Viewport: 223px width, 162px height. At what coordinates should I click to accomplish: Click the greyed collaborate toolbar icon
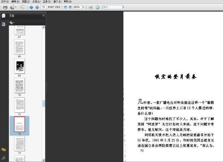coord(23,7)
